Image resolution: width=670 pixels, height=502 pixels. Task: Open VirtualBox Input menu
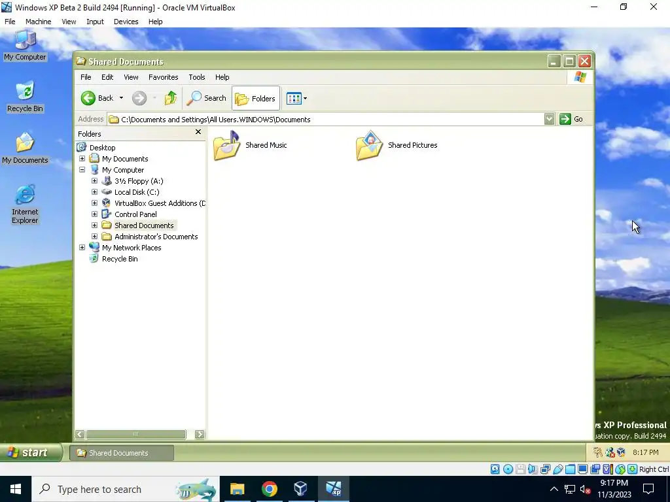click(x=95, y=22)
